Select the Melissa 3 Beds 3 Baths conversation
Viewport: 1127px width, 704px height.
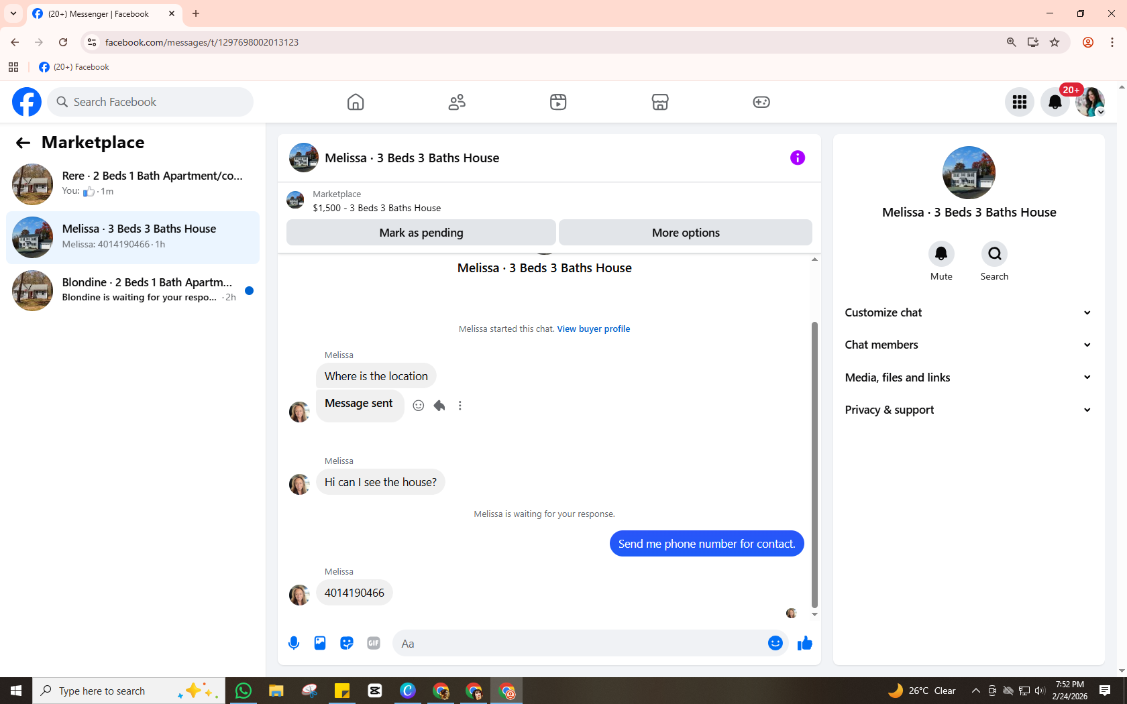(133, 237)
